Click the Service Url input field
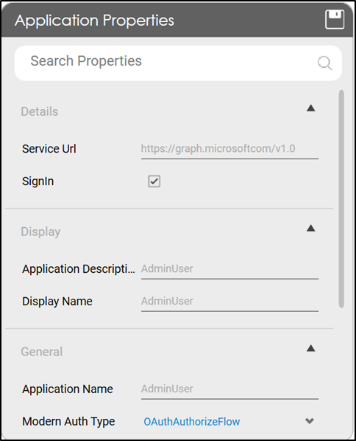356x441 pixels. coord(229,150)
